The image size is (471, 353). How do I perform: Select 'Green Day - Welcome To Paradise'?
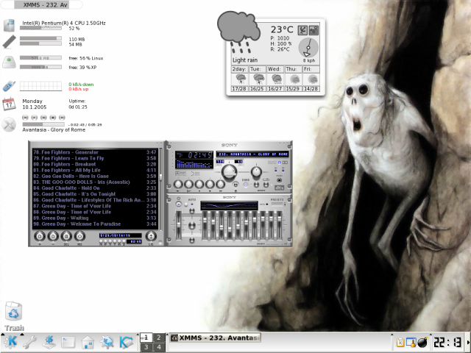tap(95, 224)
